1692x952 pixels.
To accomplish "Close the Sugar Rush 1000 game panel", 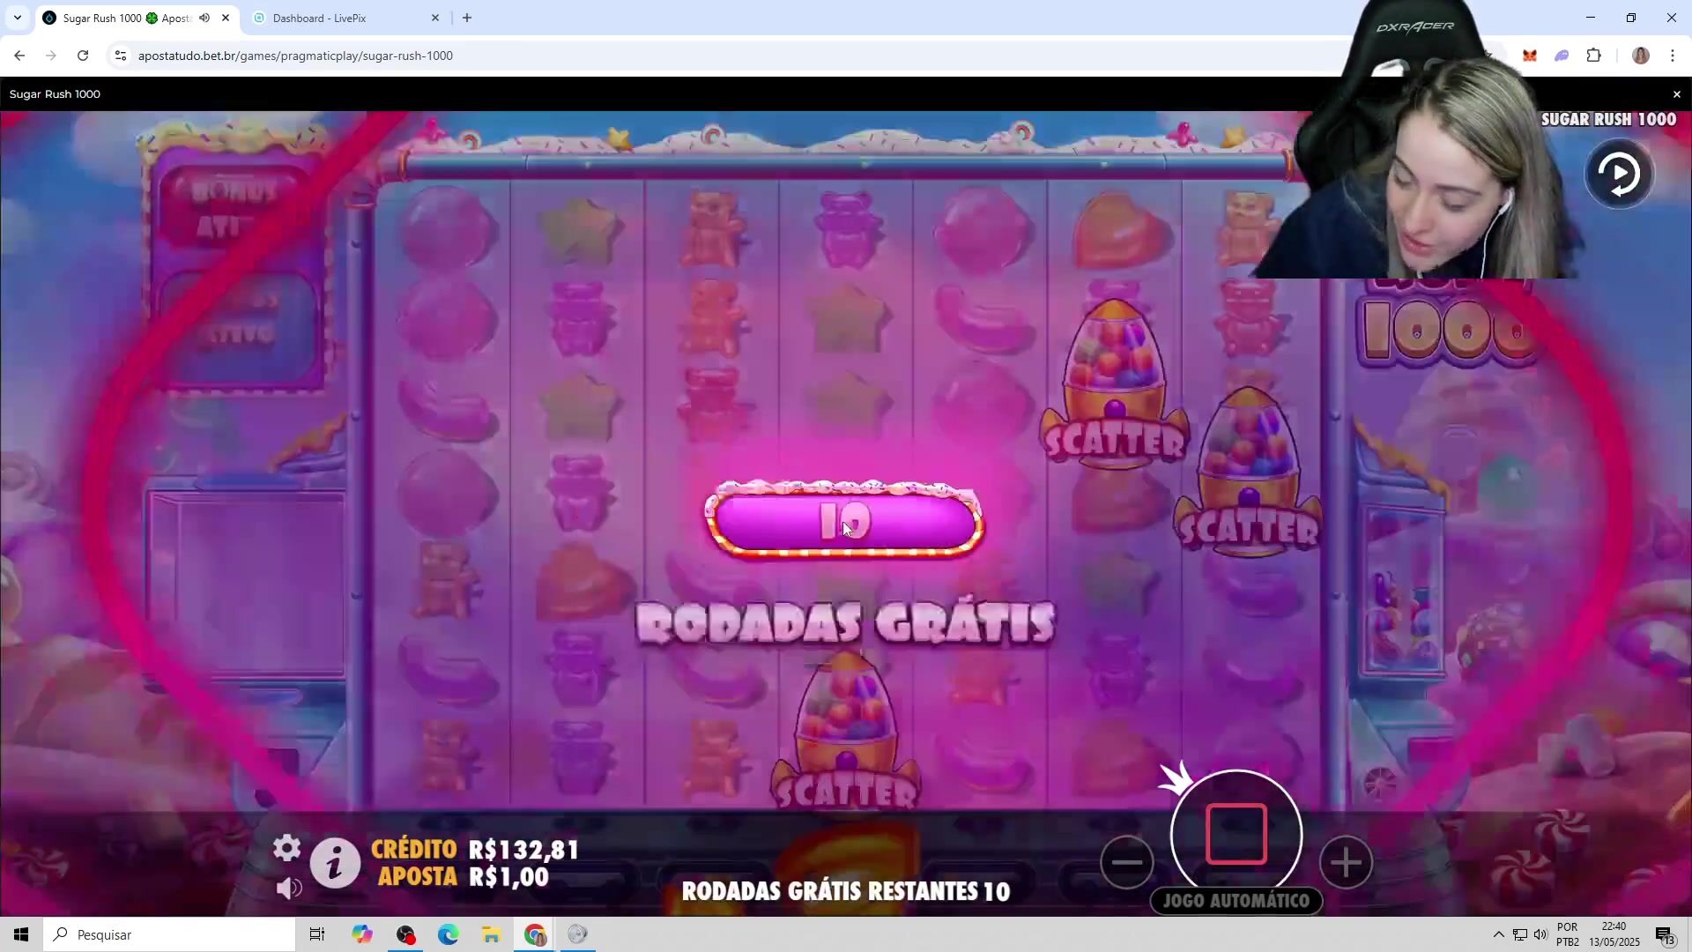I will click(x=1676, y=94).
